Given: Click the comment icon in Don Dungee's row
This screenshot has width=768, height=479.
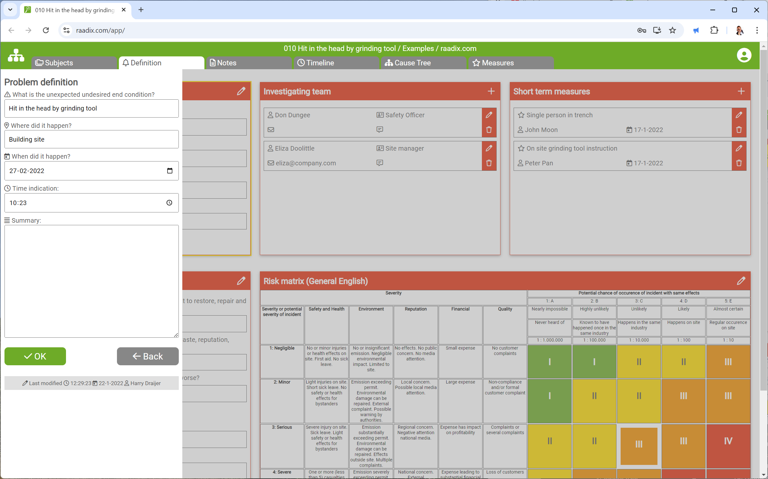Looking at the screenshot, I should pyautogui.click(x=380, y=129).
